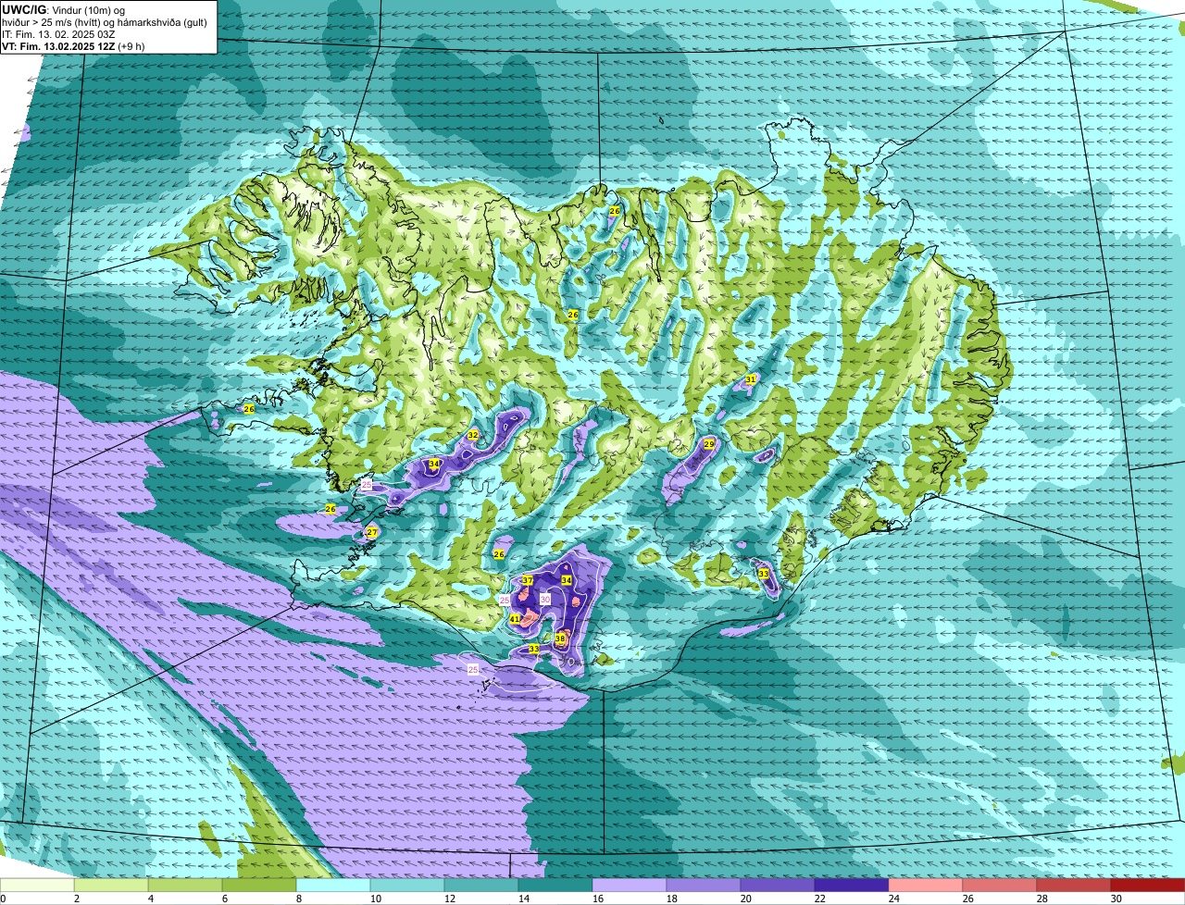Click the legend scale number 2

(76, 899)
